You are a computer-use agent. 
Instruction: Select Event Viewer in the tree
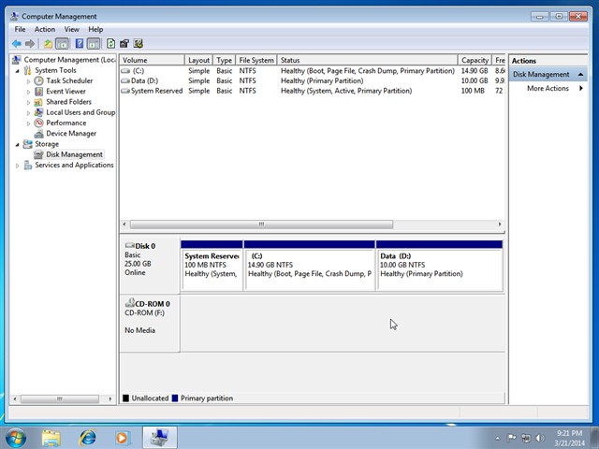(x=66, y=92)
